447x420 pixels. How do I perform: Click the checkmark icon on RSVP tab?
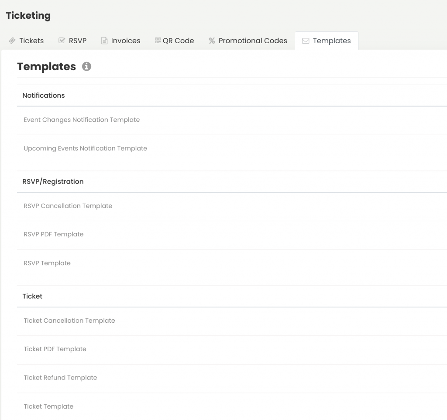click(x=62, y=41)
